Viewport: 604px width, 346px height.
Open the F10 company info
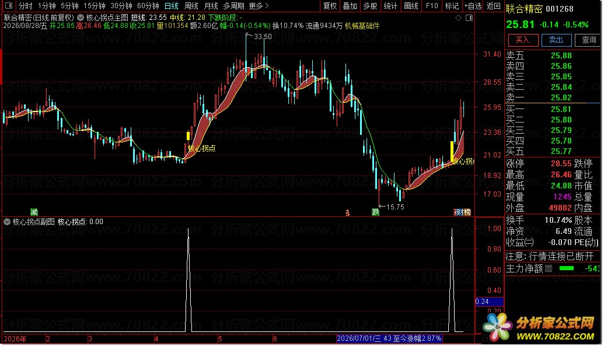pos(432,6)
